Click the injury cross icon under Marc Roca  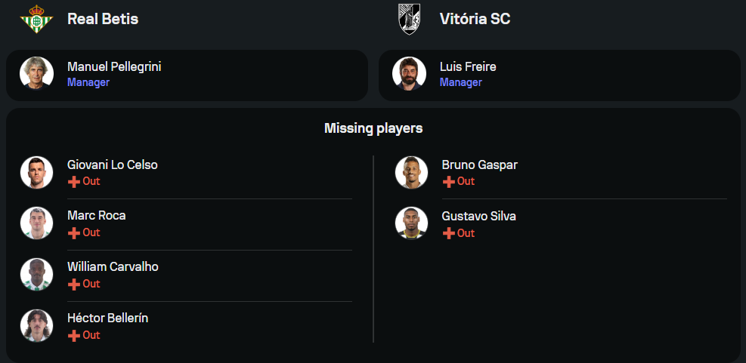[x=74, y=233]
